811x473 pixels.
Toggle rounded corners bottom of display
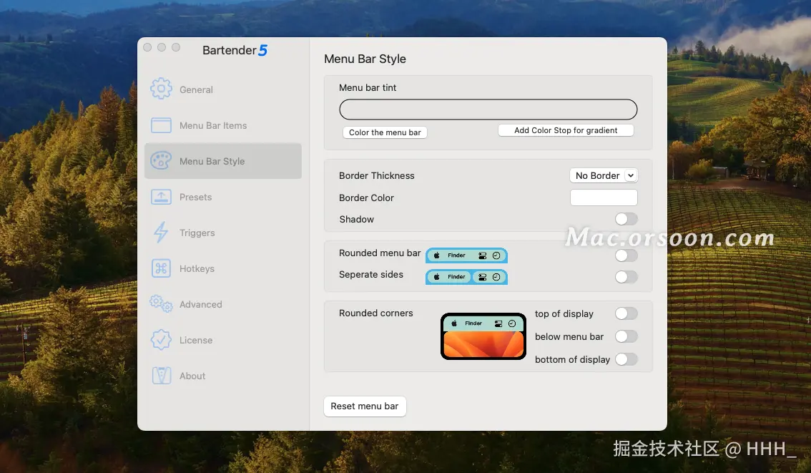coord(626,359)
